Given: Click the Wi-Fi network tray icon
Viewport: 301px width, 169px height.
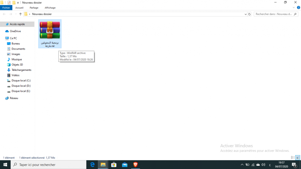Looking at the screenshot, I should click(253, 165).
